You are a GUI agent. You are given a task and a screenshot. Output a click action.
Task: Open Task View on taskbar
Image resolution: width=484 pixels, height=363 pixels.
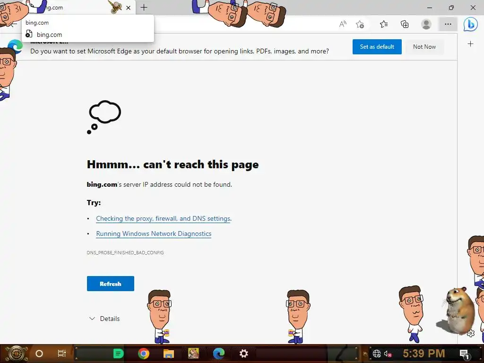pyautogui.click(x=62, y=354)
